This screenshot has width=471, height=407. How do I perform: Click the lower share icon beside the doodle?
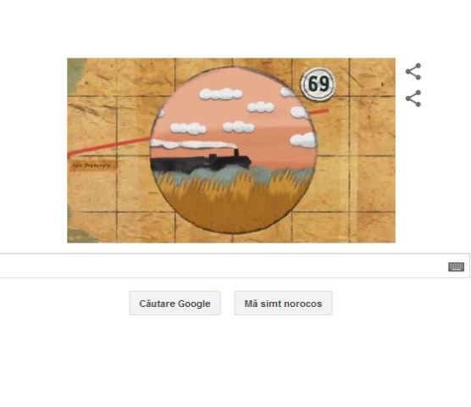[x=413, y=98]
